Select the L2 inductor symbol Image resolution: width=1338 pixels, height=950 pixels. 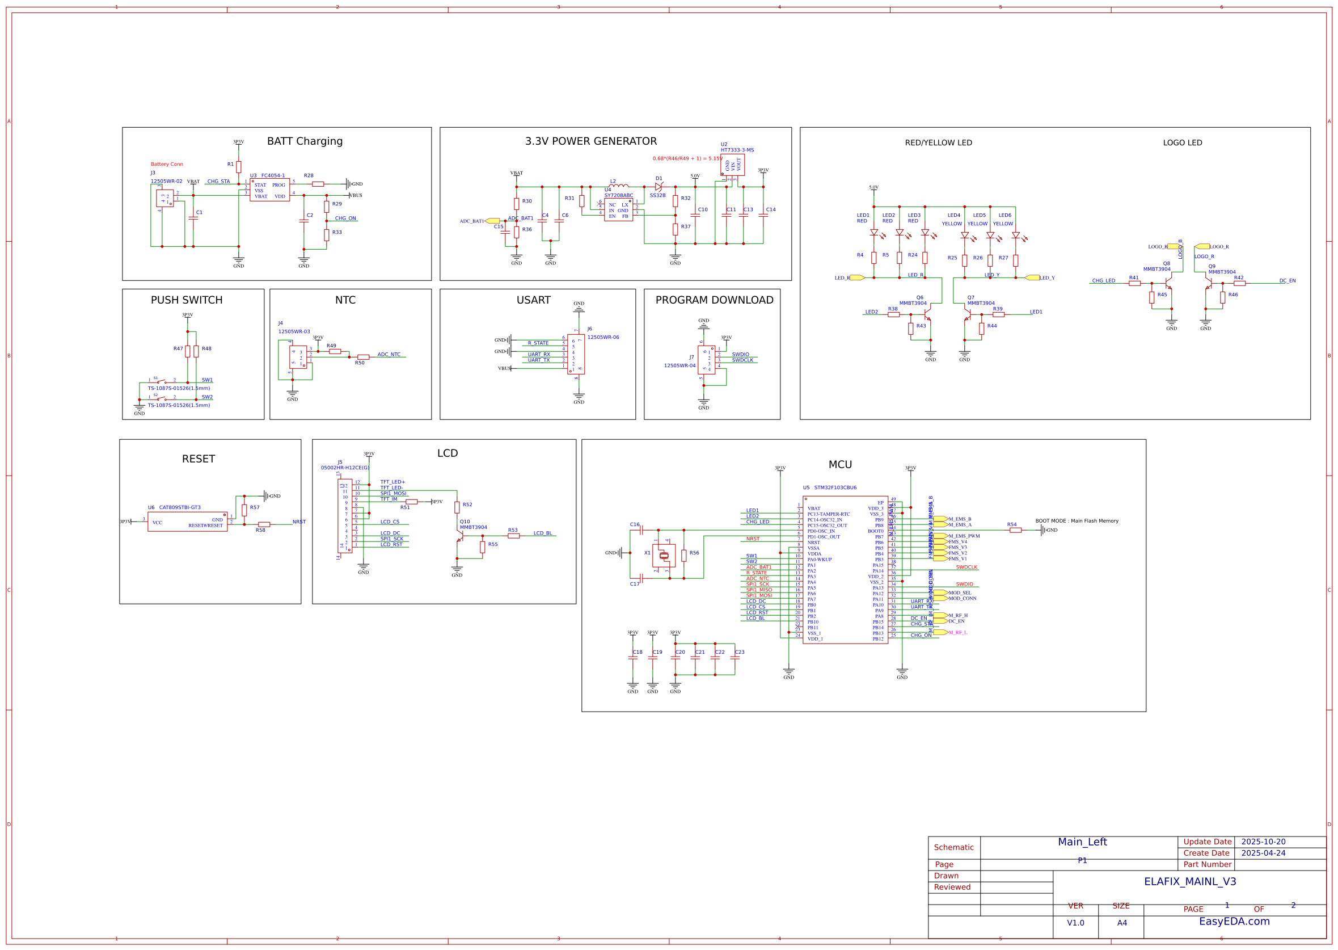(618, 186)
